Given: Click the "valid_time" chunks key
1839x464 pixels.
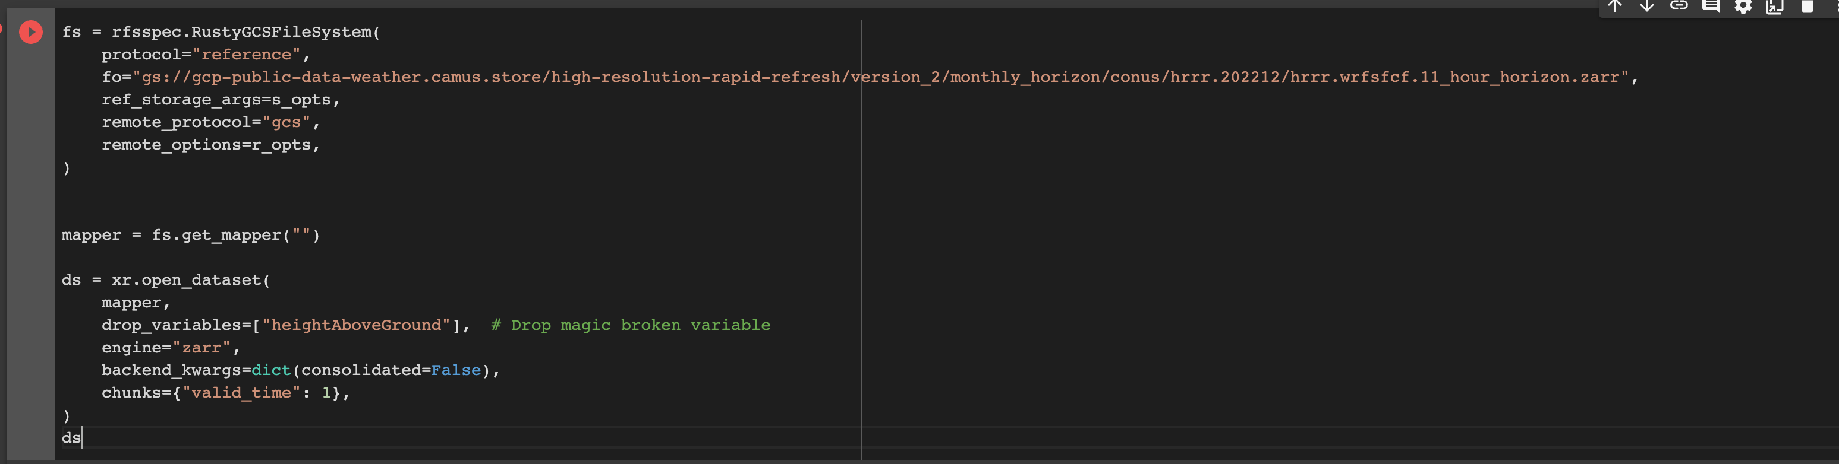Looking at the screenshot, I should click(x=241, y=393).
